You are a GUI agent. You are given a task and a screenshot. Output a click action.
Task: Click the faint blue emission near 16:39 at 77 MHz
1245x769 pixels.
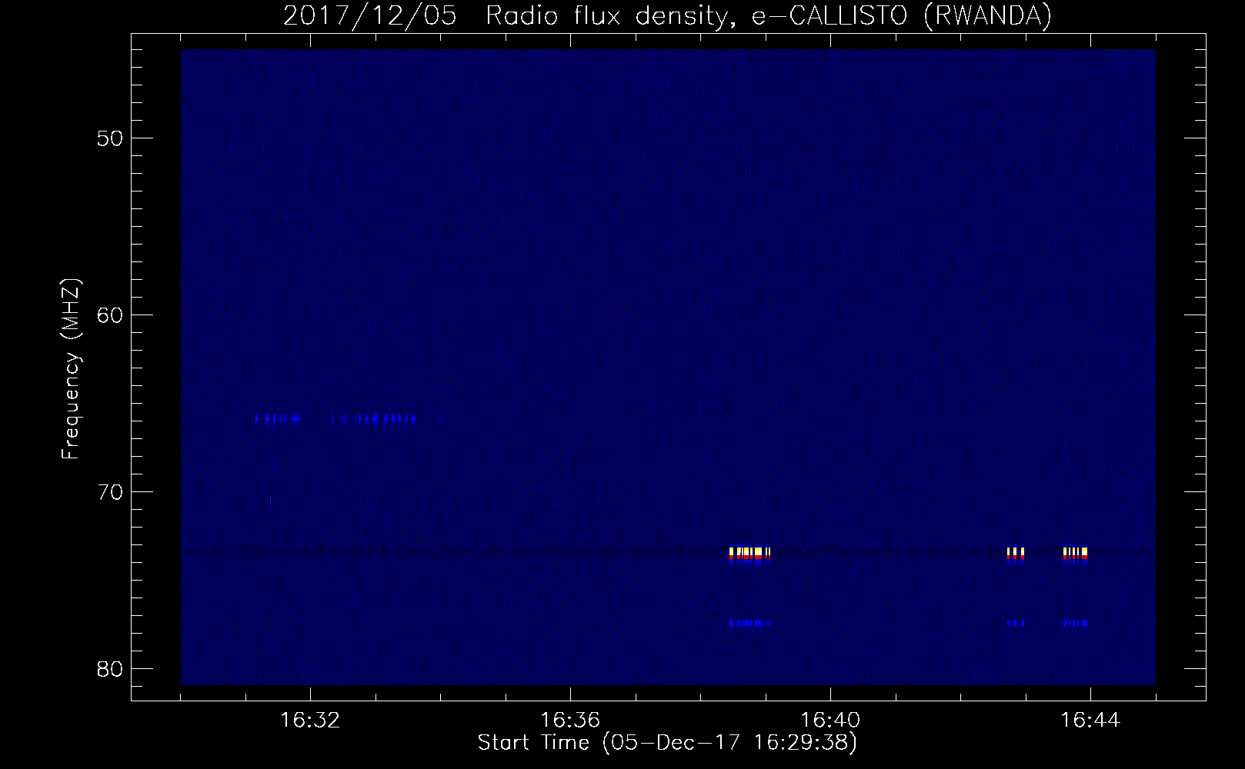pos(749,623)
